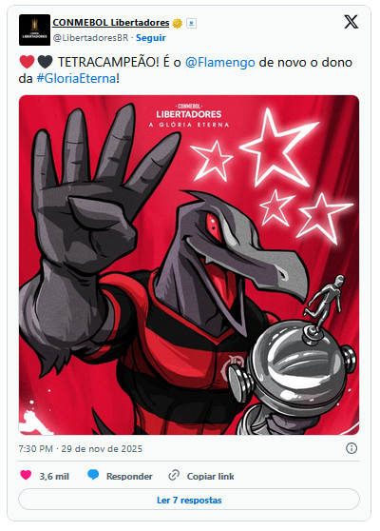
Task: Click the tweet text TETRACAMPEÃO
Action: click(108, 62)
